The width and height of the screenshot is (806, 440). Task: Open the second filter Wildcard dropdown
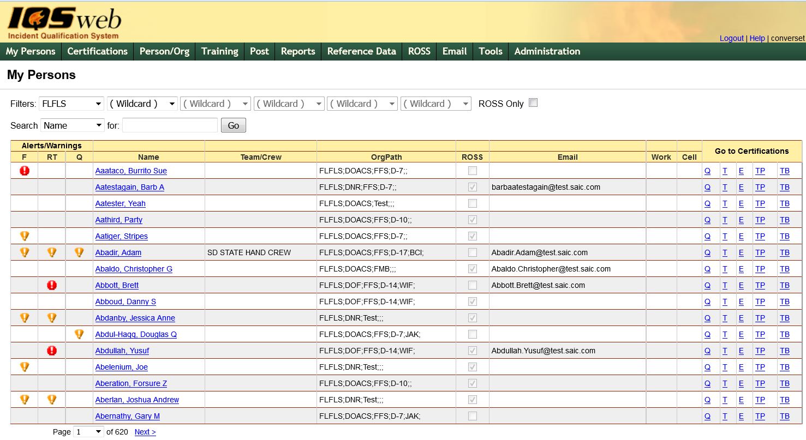click(142, 104)
